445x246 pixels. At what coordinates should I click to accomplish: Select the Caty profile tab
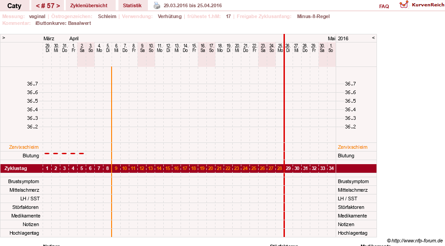tap(14, 6)
